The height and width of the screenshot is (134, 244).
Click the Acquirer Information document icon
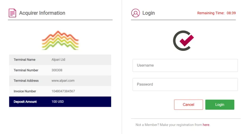12,13
